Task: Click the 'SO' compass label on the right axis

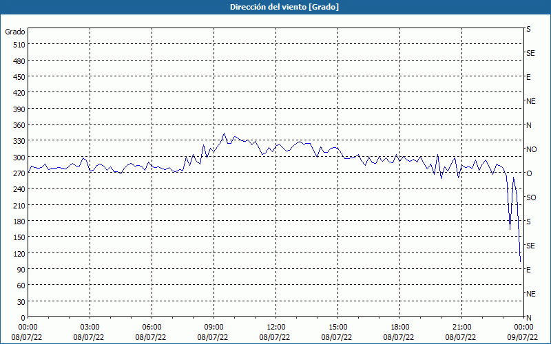Action: (531, 197)
